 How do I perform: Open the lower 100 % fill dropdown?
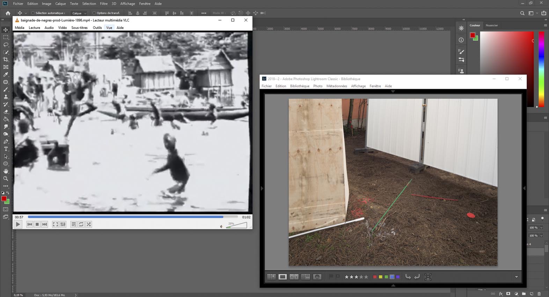[x=541, y=236]
